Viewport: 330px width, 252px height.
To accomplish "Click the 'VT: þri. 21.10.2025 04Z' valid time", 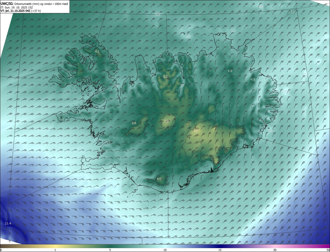I will [x=15, y=11].
